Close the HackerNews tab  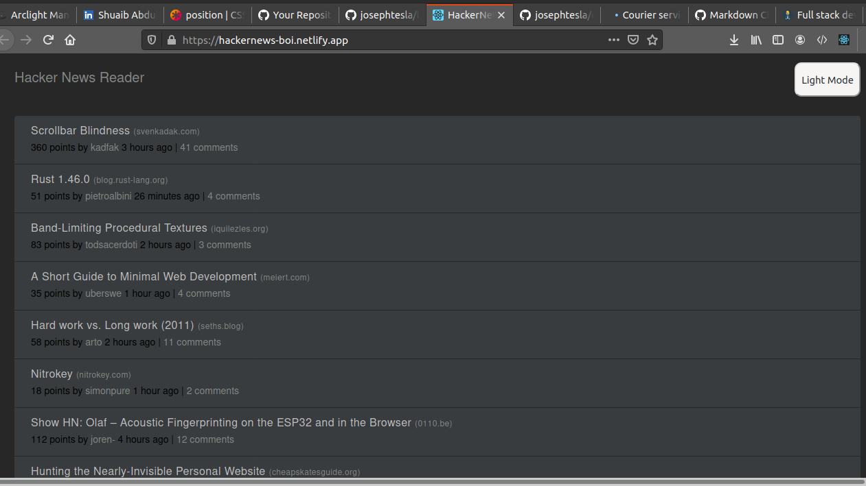tap(502, 14)
